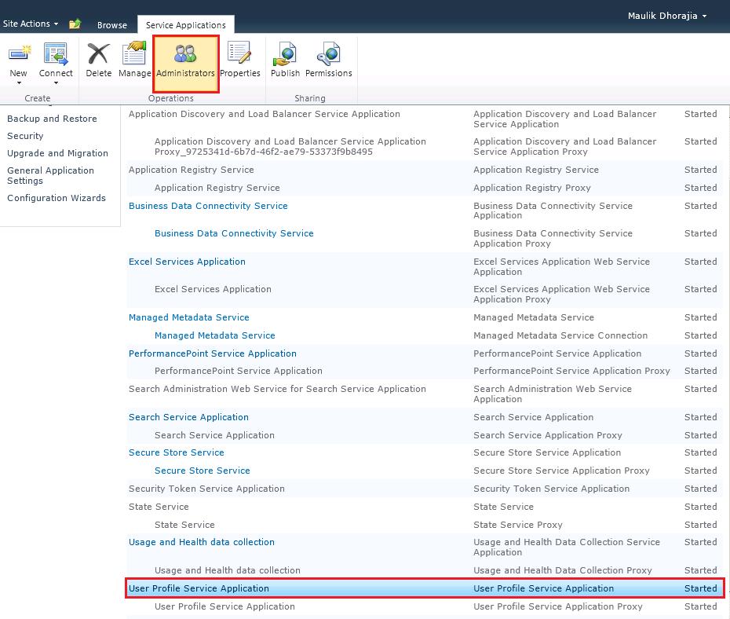Switch to the Browse tab
Viewport: 730px width, 619px height.
(x=111, y=25)
